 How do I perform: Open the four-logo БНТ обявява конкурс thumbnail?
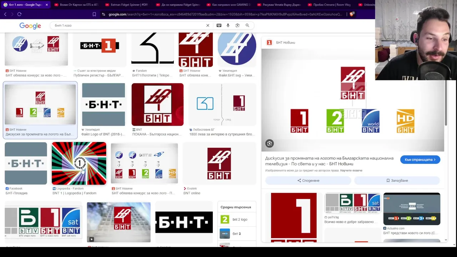144,163
